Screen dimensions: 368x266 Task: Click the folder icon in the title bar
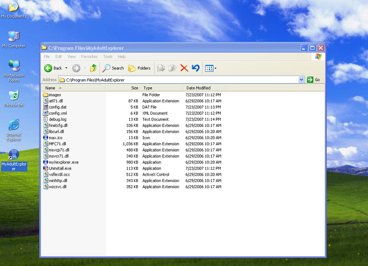[44, 48]
